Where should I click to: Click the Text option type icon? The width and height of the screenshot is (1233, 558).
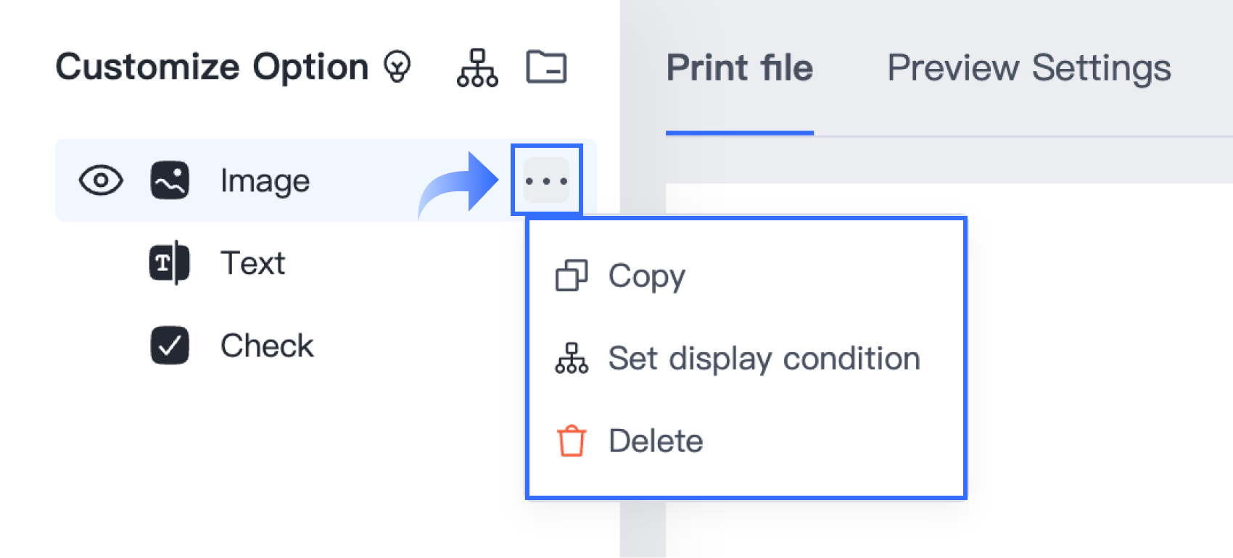(x=169, y=263)
